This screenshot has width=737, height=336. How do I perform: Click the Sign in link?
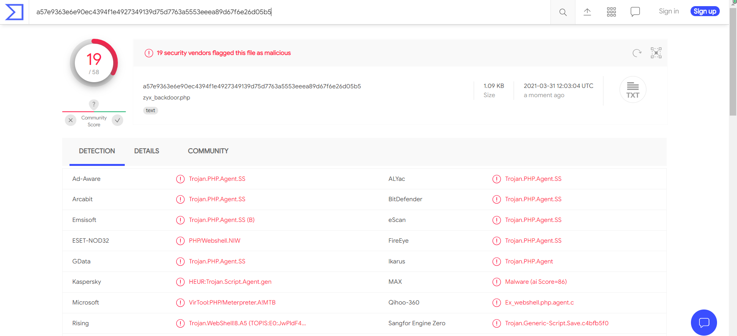tap(669, 12)
